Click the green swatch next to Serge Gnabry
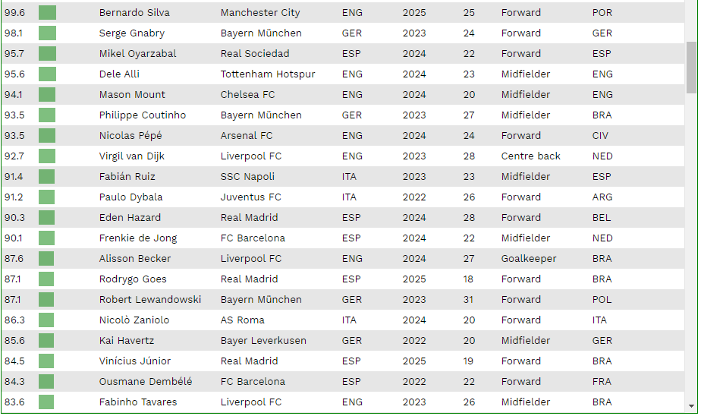The image size is (701, 416). click(x=47, y=33)
